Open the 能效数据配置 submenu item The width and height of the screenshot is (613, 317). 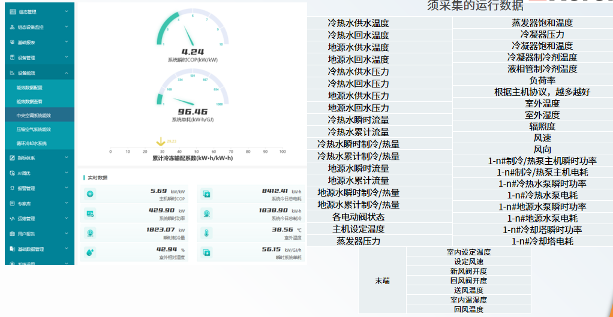point(29,87)
